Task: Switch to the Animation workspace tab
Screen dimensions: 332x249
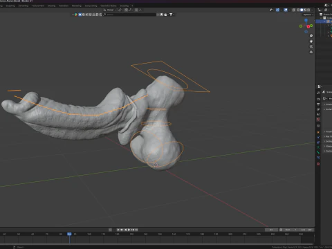Action: tap(64, 6)
